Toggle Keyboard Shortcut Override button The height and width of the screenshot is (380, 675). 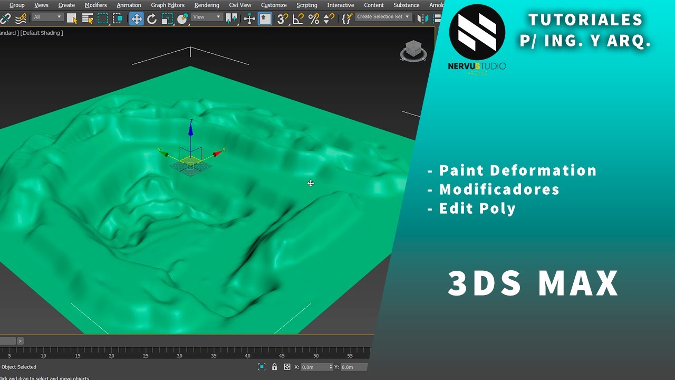(265, 19)
